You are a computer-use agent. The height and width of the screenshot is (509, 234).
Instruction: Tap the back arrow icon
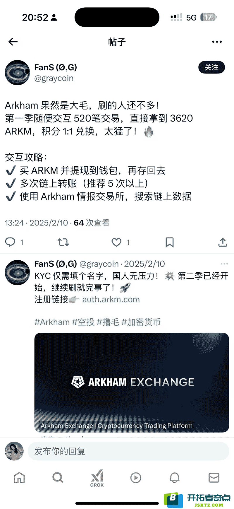(13, 42)
